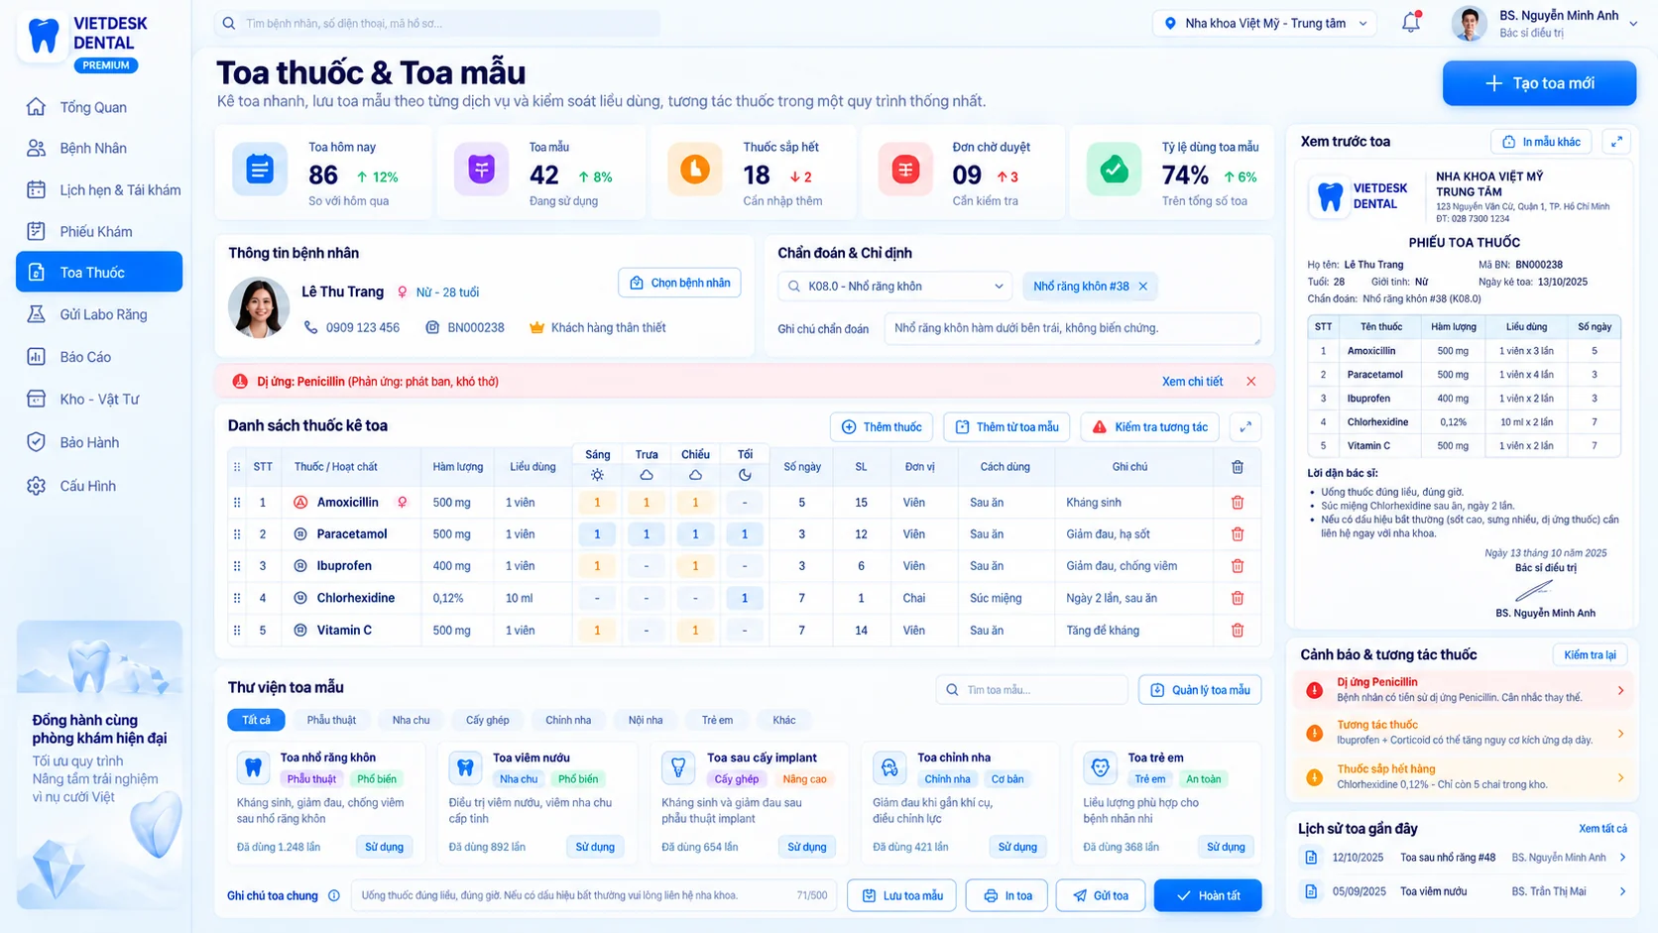Screen dimensions: 1658x933
Task: Toggle Chlorhexidine evening (Tối) dose cell
Action: [x=745, y=598]
